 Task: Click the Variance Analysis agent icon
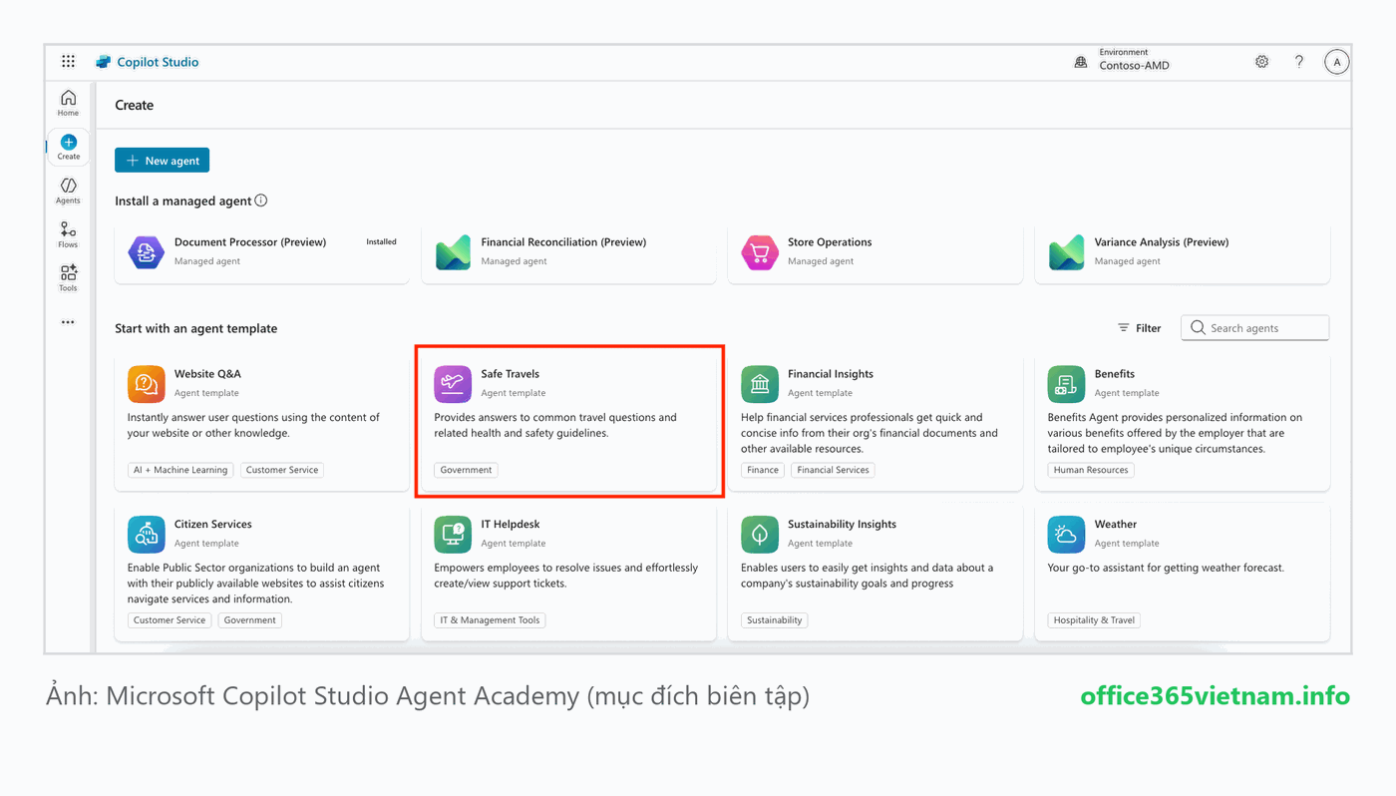(x=1066, y=251)
